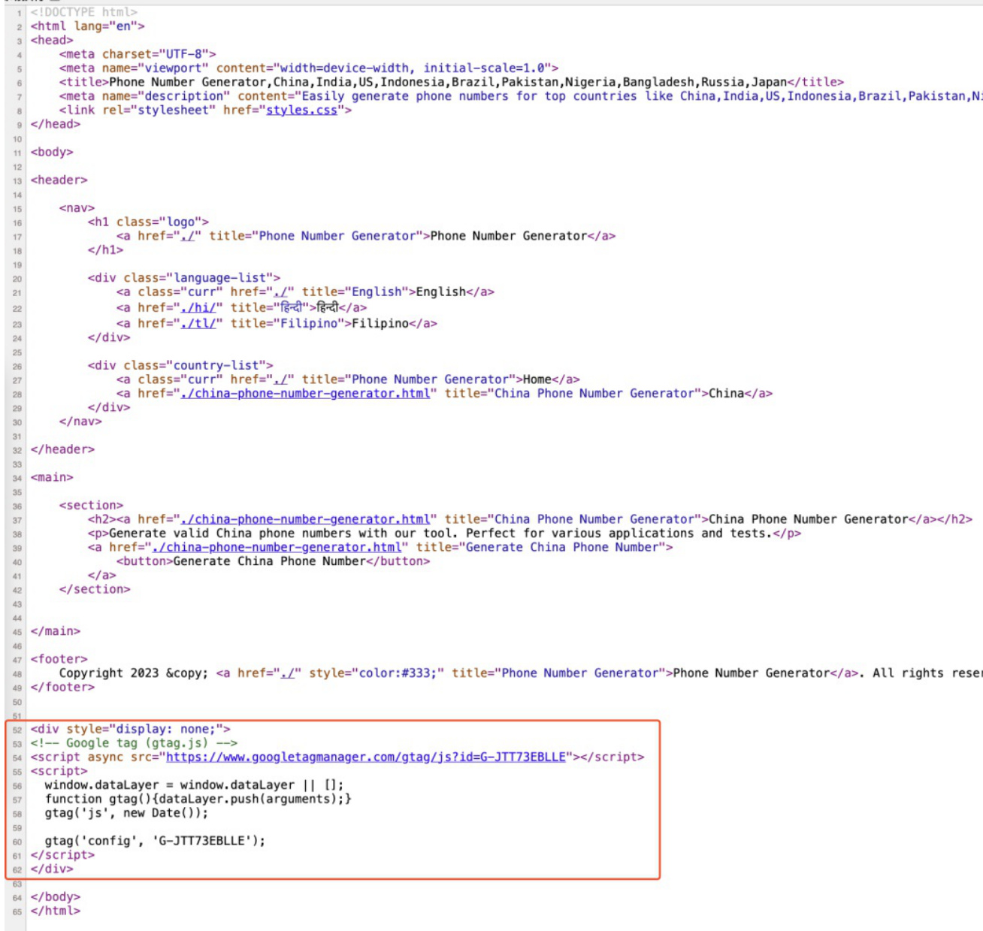
Task: Click the opening <header> tag
Action: pyautogui.click(x=59, y=180)
